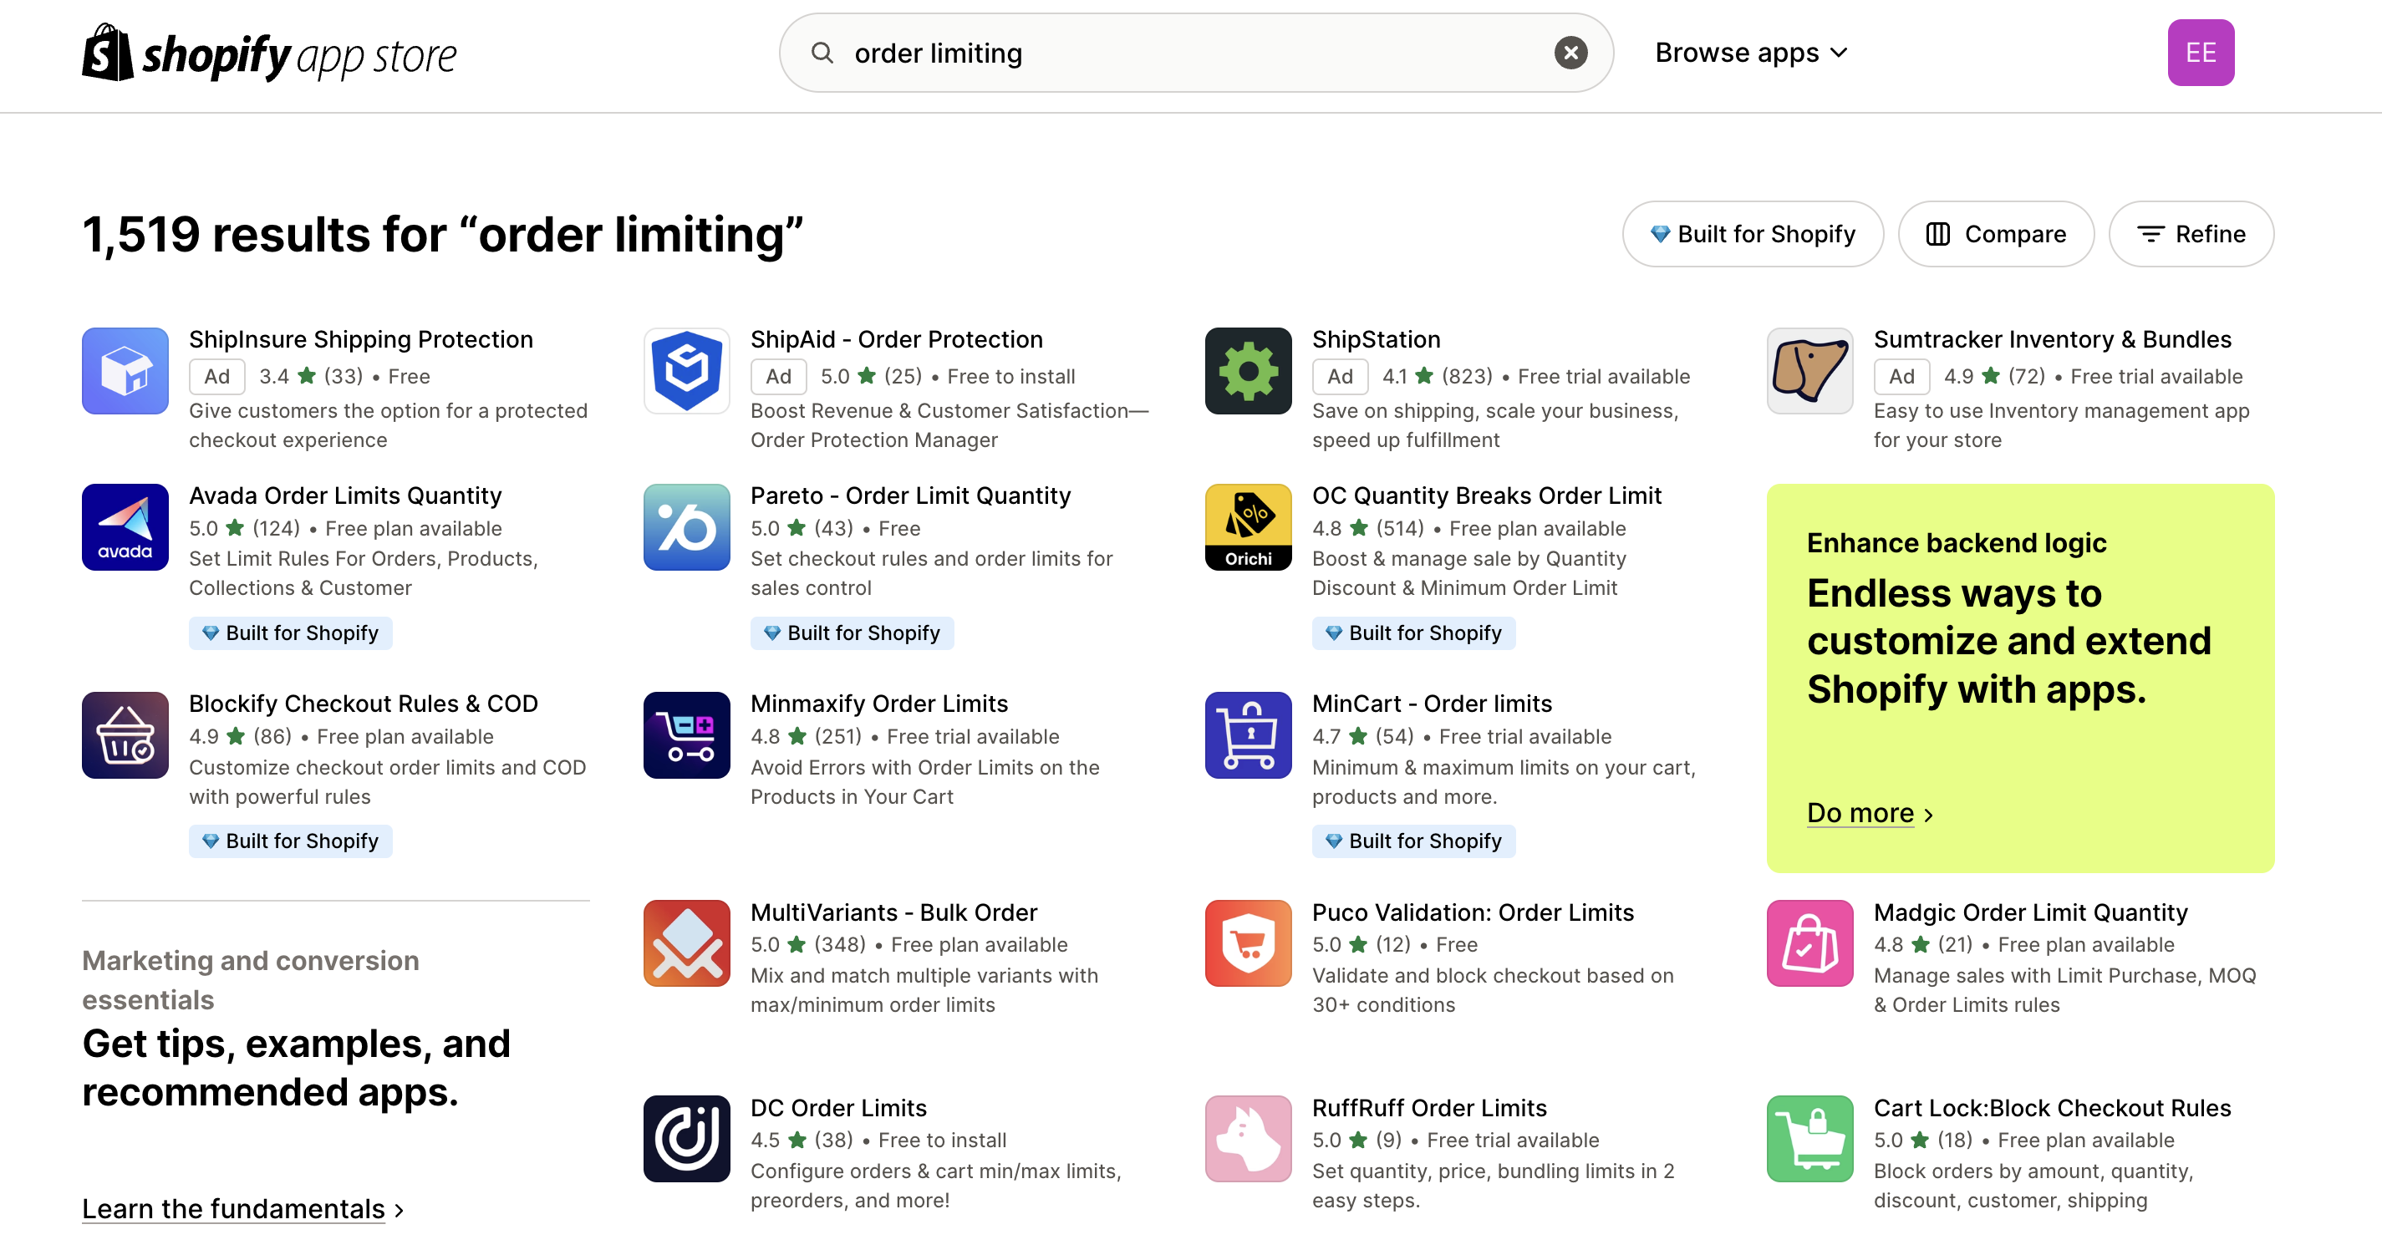Viewport: 2382px width, 1255px height.
Task: Open RuffRuff Order Limits title
Action: coord(1429,1107)
